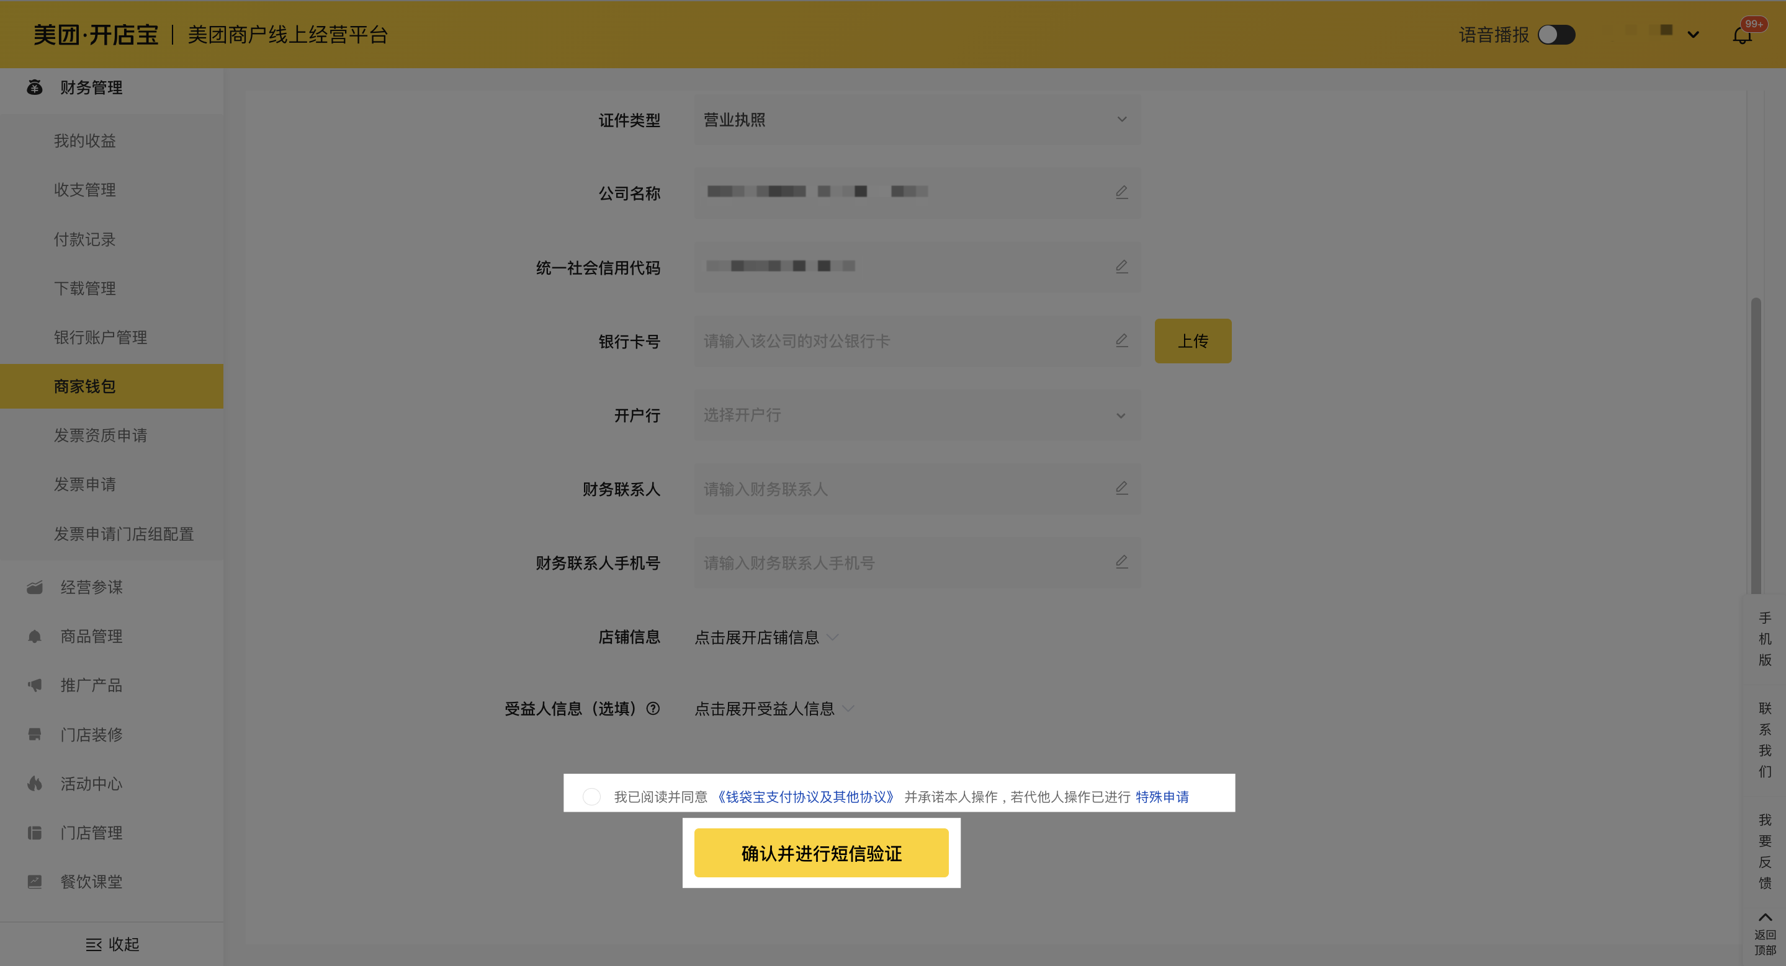Toggle the 语音播报 switch

tap(1556, 35)
